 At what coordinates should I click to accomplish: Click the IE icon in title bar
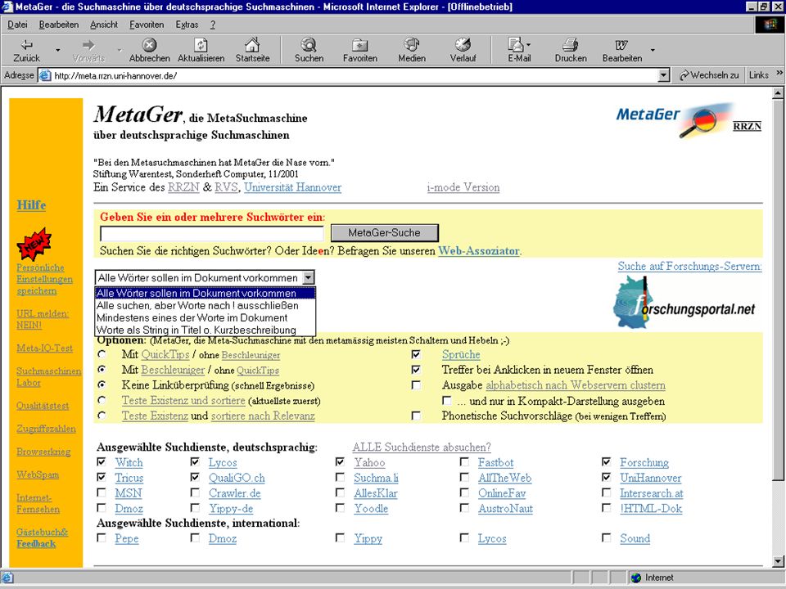pyautogui.click(x=7, y=7)
